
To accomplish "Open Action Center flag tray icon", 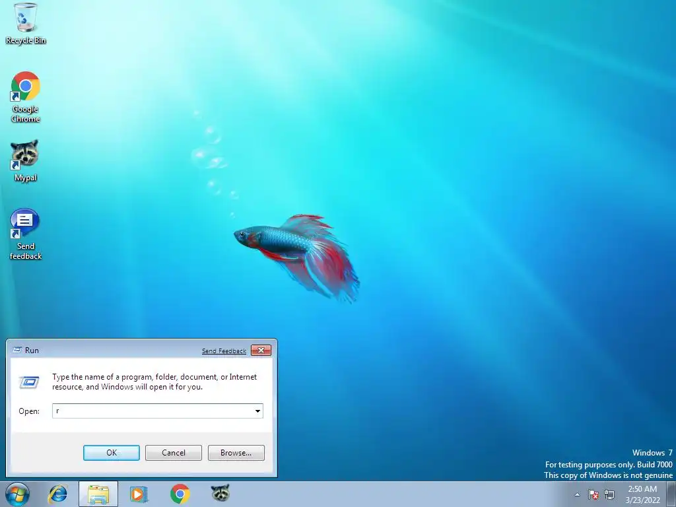I will (x=593, y=494).
